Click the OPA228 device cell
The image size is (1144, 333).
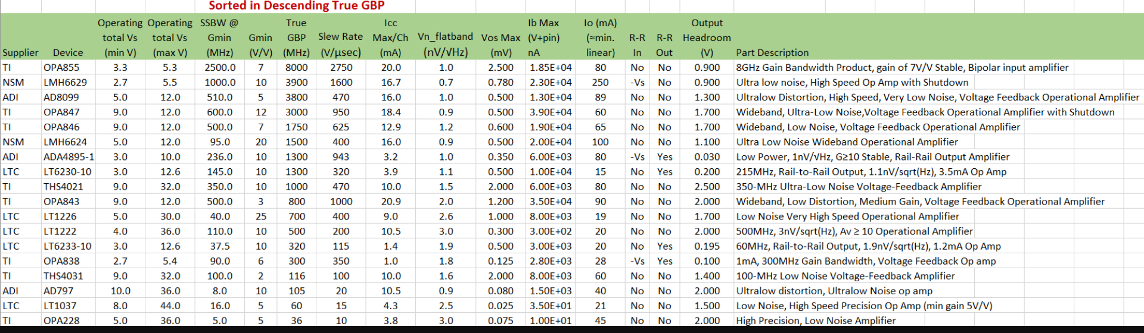click(x=61, y=321)
